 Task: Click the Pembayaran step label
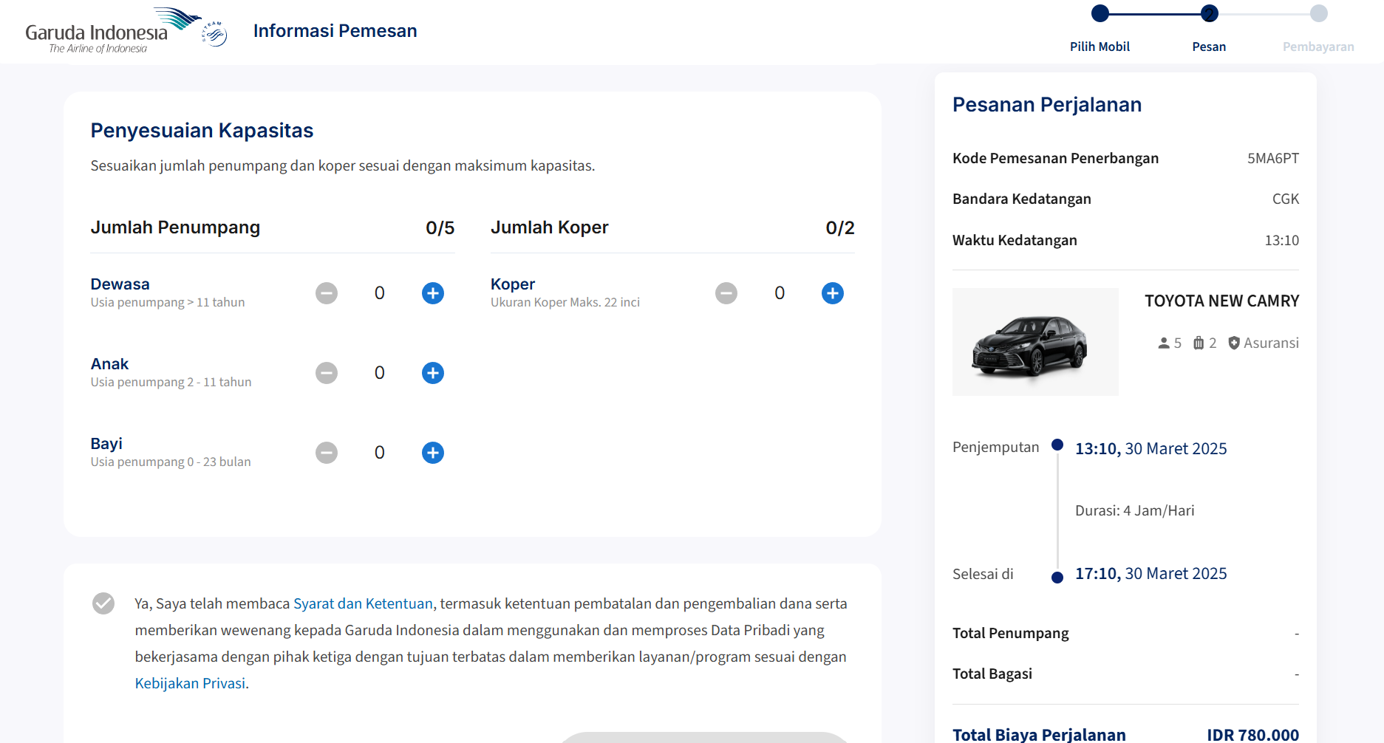tap(1318, 47)
